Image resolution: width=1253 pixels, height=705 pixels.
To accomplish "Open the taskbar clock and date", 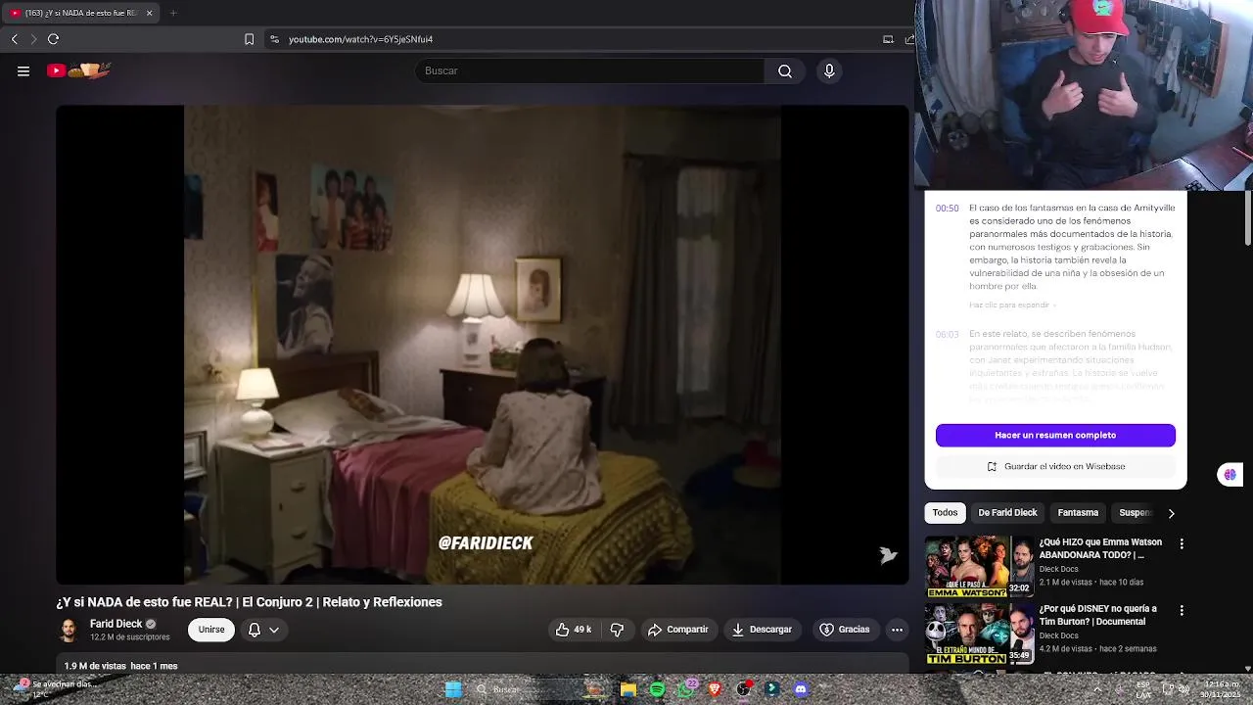I will pos(1221,689).
